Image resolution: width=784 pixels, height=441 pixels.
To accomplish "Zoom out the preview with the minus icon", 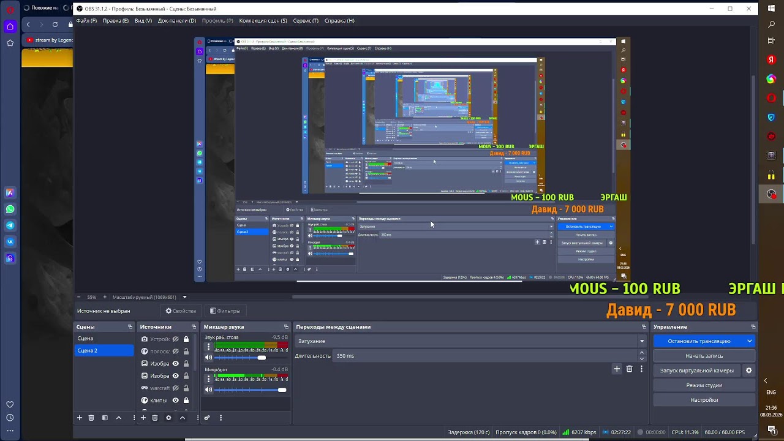I will click(78, 297).
